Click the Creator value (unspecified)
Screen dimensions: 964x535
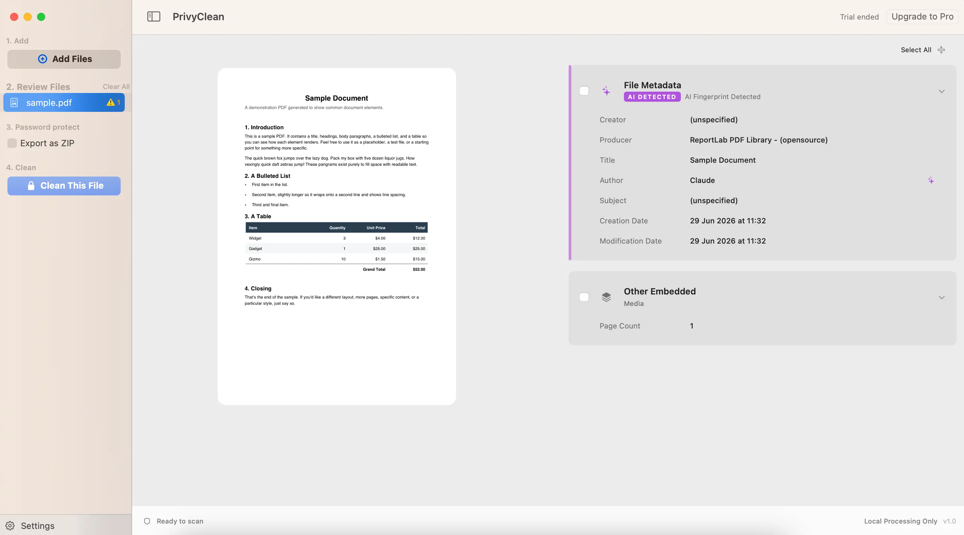click(x=714, y=120)
